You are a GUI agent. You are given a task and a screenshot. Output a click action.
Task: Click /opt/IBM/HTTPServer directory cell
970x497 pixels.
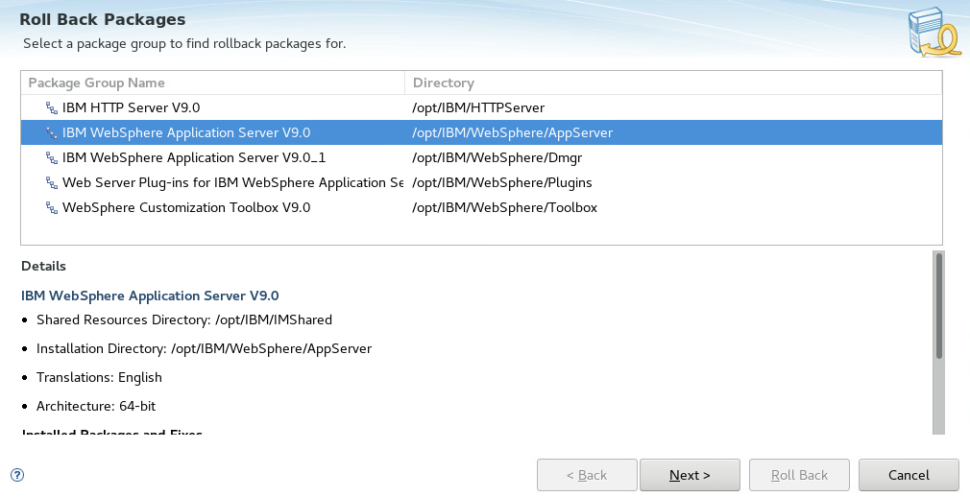[x=478, y=107]
